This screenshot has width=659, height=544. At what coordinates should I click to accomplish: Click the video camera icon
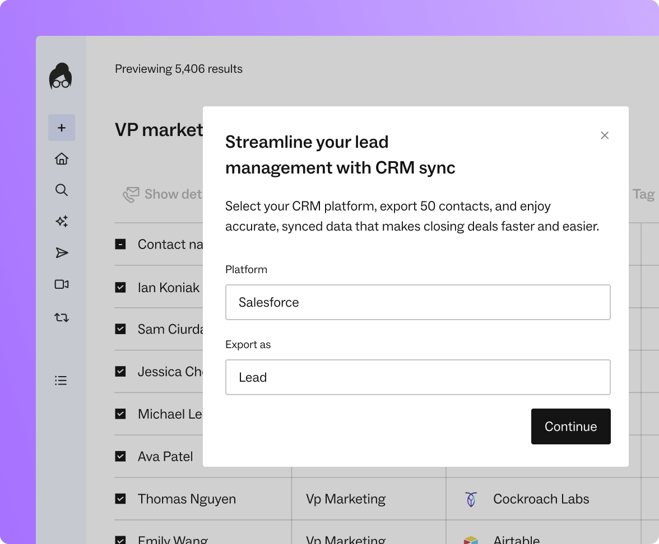point(62,284)
